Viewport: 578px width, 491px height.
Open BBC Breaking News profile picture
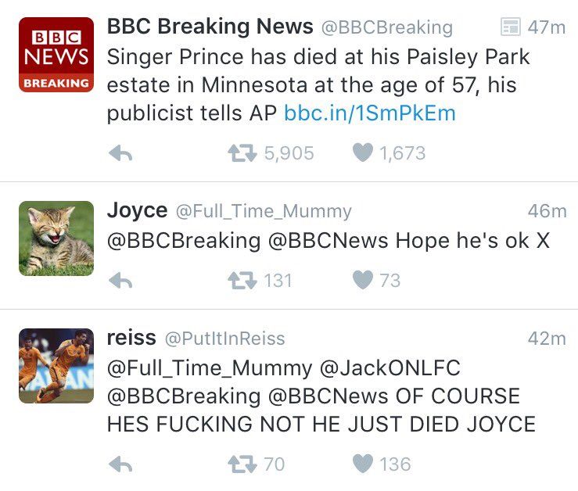56,54
